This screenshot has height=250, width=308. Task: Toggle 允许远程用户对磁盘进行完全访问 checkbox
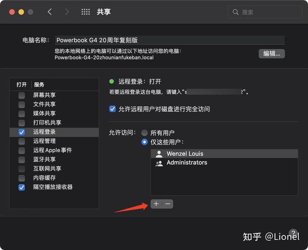click(x=113, y=109)
